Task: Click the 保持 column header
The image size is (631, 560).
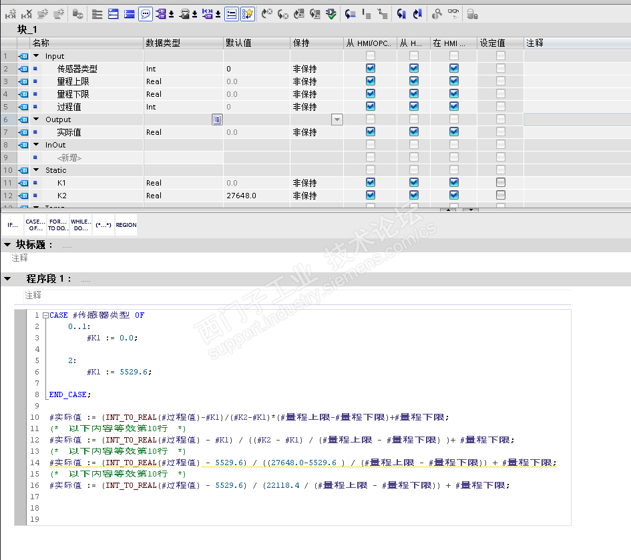Action: (317, 43)
